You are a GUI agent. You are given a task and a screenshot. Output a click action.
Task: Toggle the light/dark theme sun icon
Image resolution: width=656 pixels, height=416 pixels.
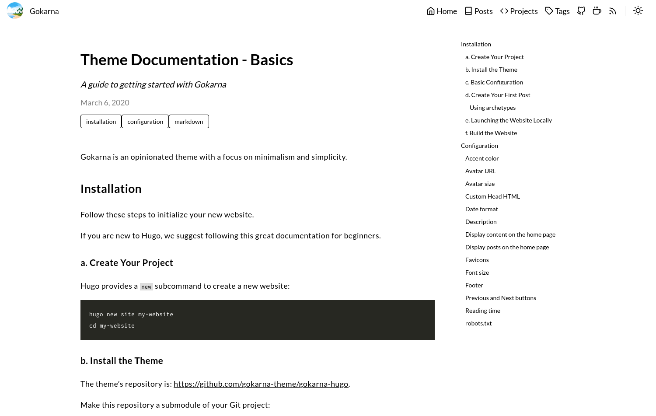(x=638, y=11)
